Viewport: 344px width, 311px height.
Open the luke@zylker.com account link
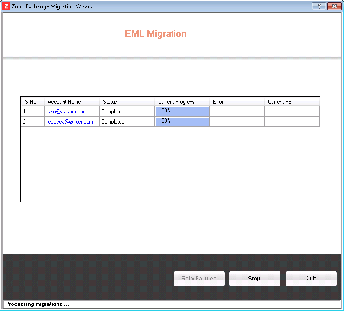tap(65, 112)
